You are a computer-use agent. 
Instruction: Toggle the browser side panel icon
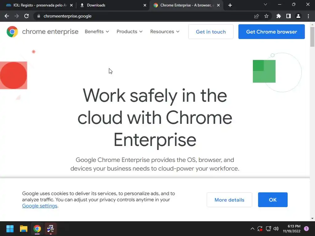289,16
